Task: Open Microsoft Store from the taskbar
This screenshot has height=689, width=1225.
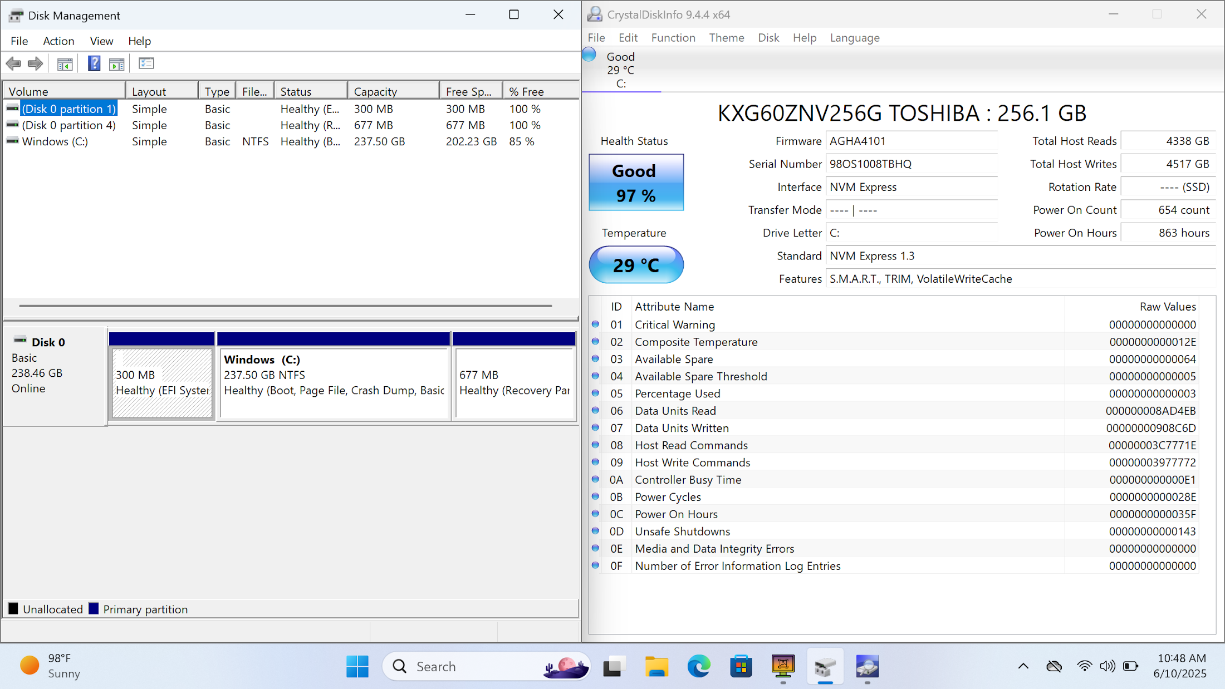Action: (x=741, y=666)
